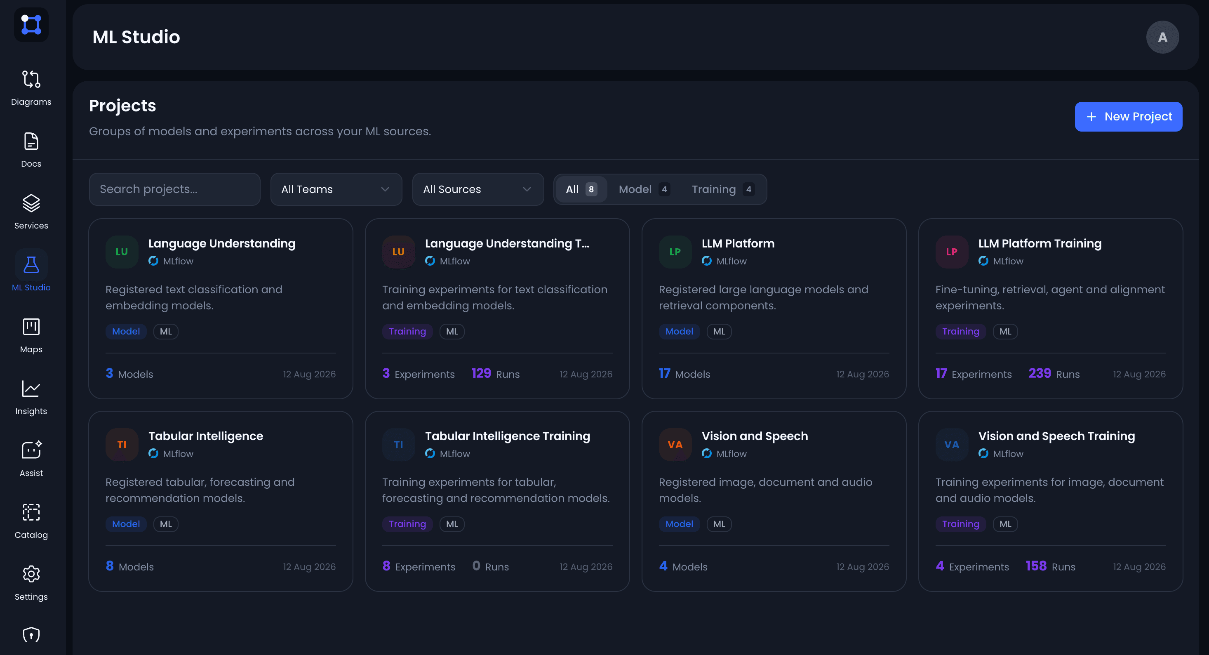Click the app logo icon in the sidebar
The image size is (1209, 655).
pyautogui.click(x=31, y=25)
